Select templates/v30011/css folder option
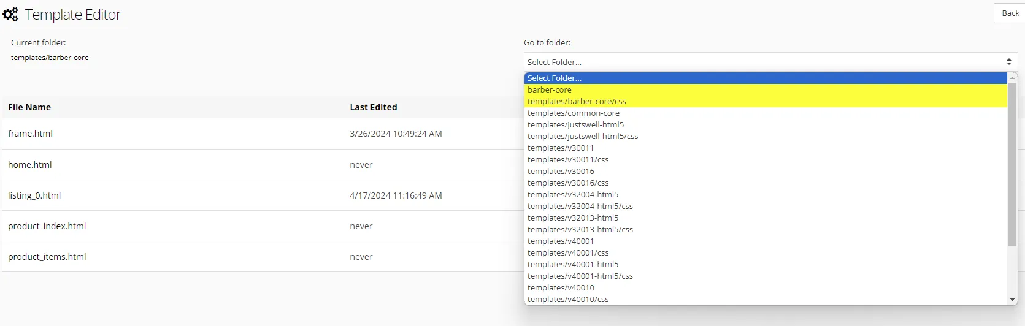The image size is (1025, 326). (x=568, y=159)
